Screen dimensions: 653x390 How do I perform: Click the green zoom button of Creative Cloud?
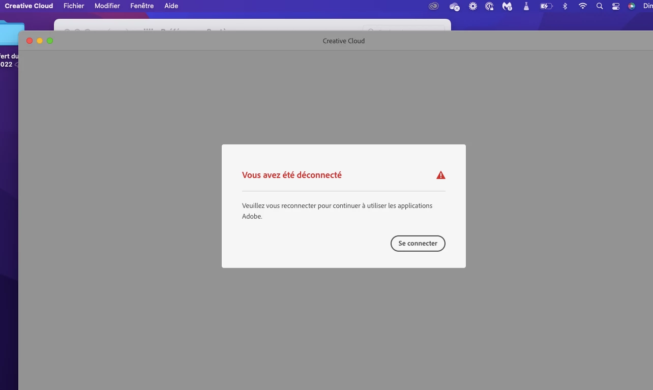(50, 41)
